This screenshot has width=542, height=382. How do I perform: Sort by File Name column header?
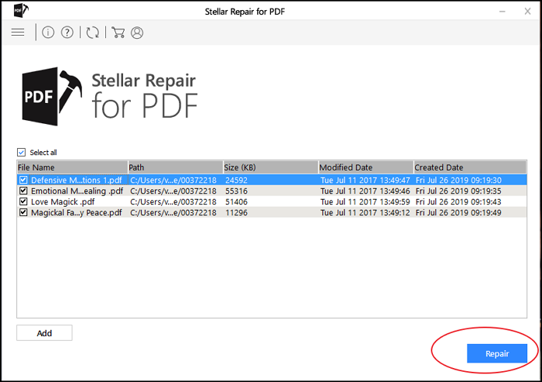[72, 167]
